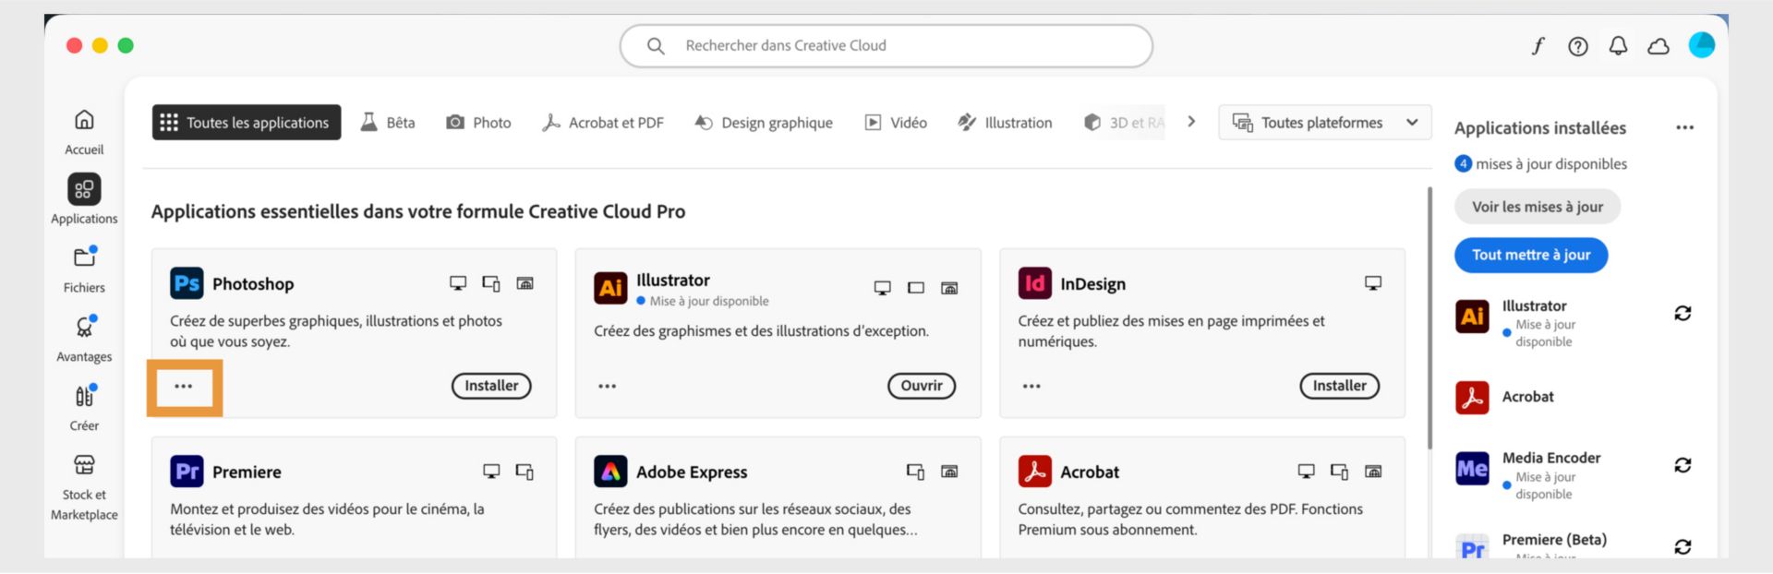Switch to the Bêta tab
Screen dimensions: 1773x574
pos(388,122)
